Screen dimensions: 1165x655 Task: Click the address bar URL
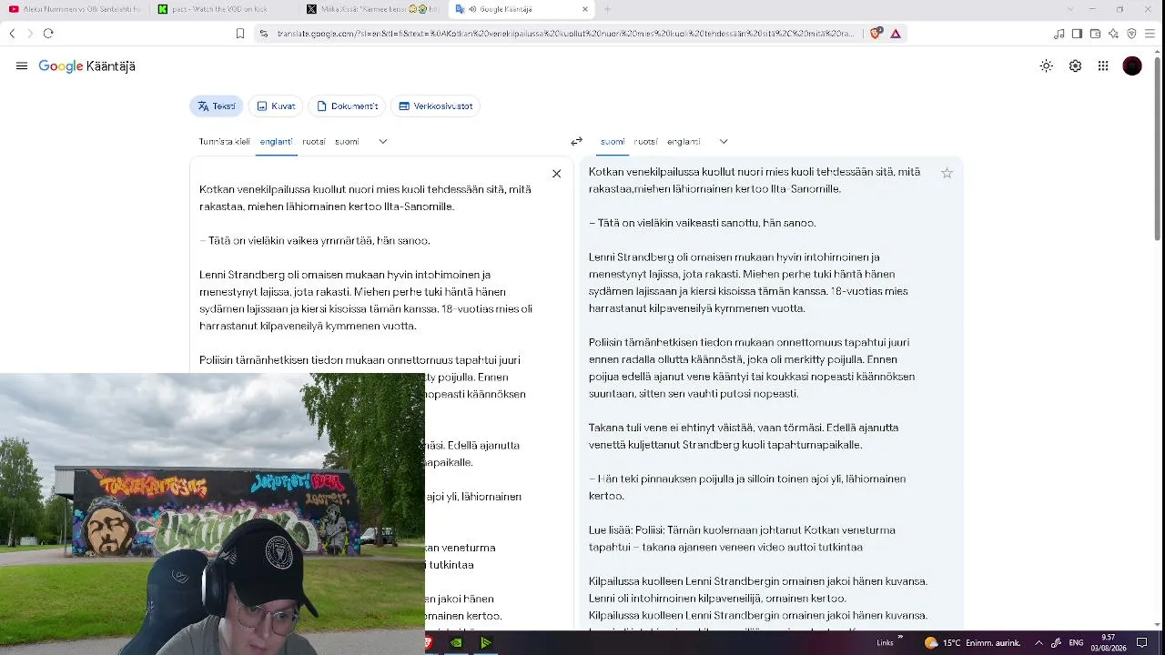566,34
